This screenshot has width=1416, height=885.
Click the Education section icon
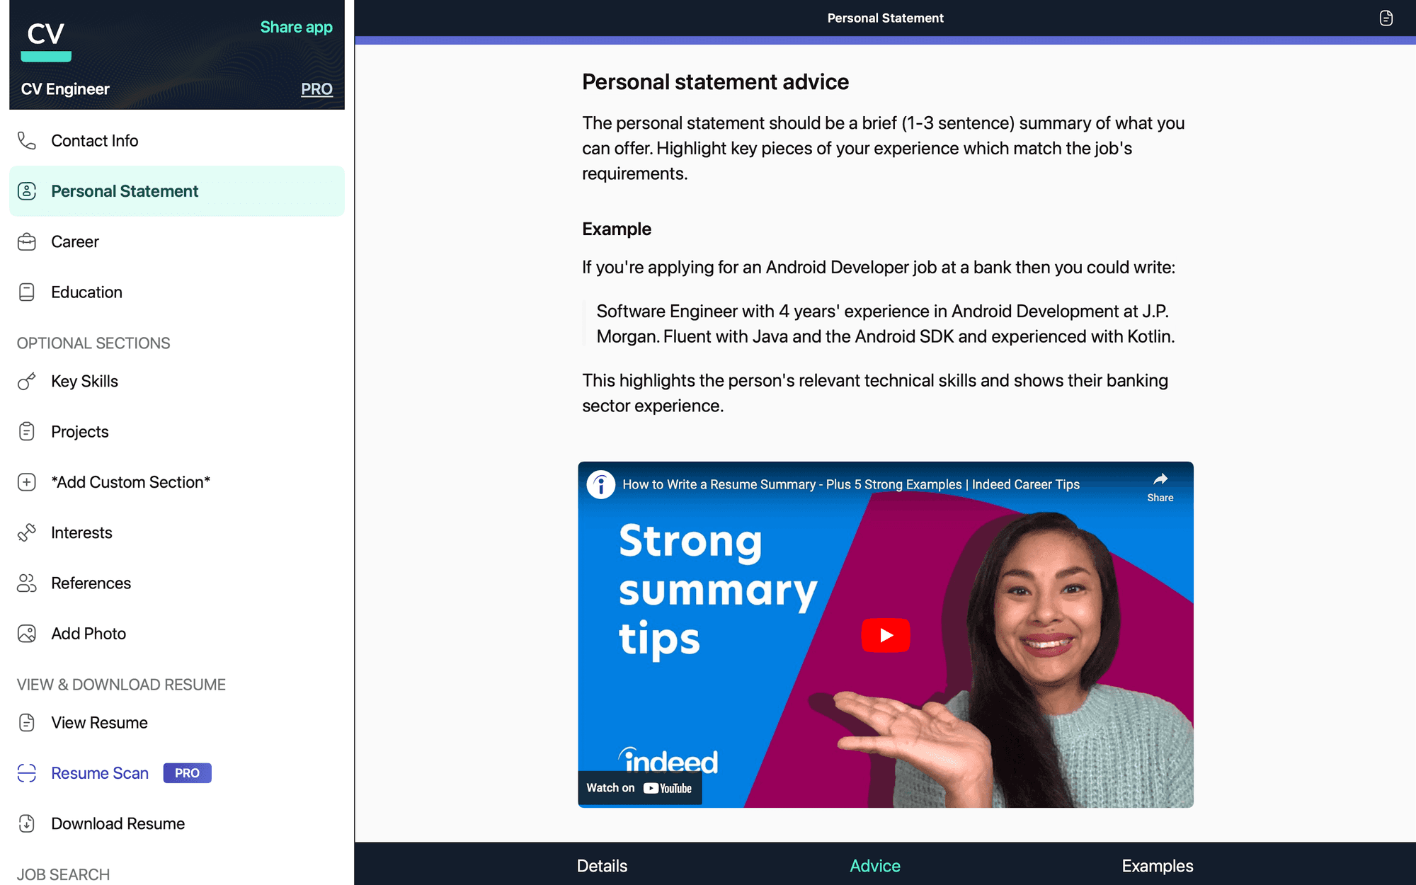(x=26, y=292)
